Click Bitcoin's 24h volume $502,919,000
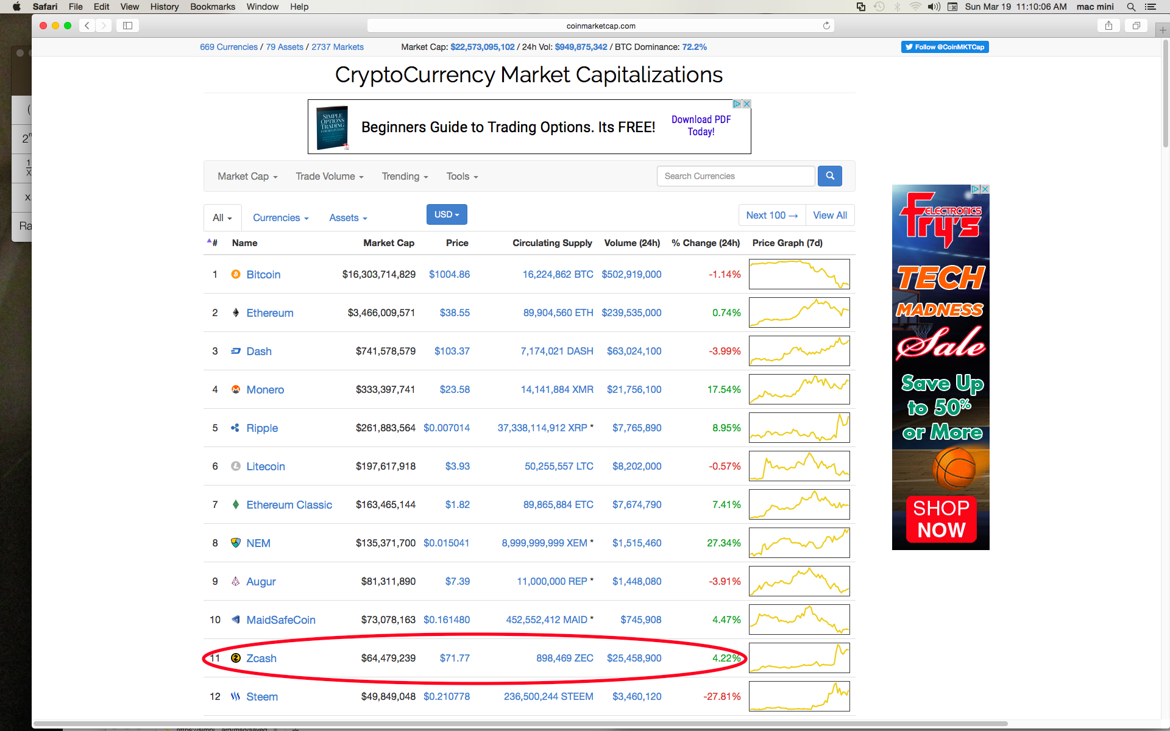Viewport: 1170px width, 731px height. (x=631, y=274)
